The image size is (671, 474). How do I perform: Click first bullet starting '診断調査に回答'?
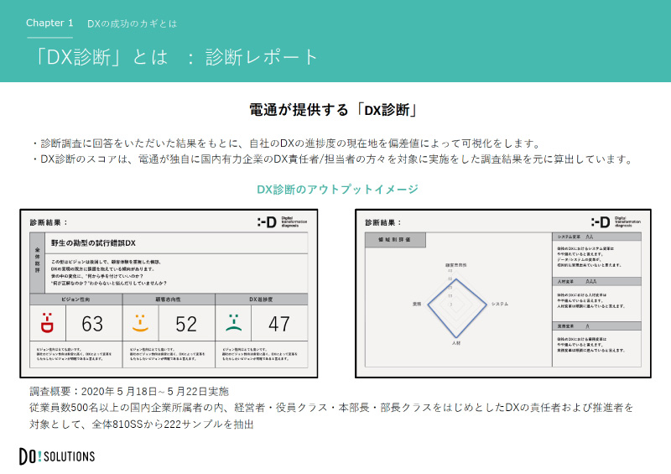287,143
